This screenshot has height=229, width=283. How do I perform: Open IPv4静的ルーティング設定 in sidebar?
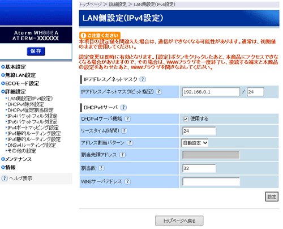coord(34,134)
